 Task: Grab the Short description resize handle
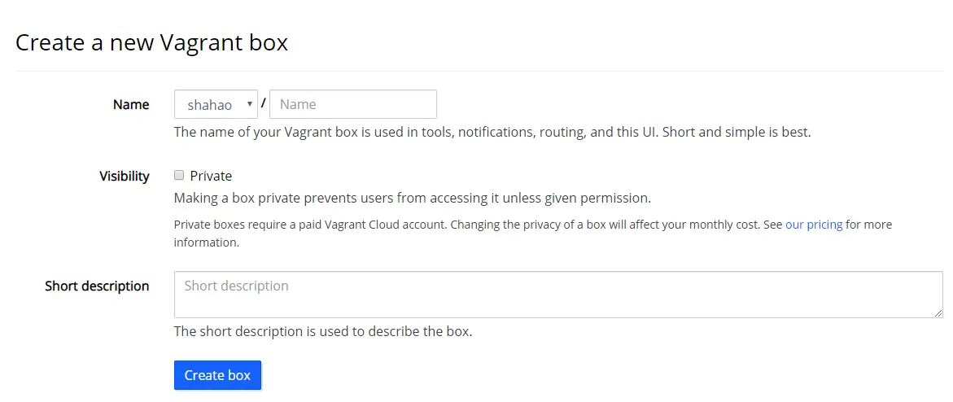tap(938, 312)
